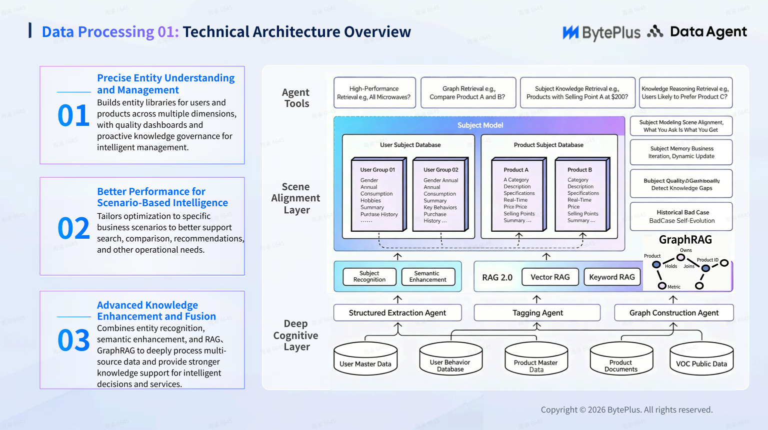Select the Product Documents cylinder
The height and width of the screenshot is (430, 768).
(x=621, y=358)
